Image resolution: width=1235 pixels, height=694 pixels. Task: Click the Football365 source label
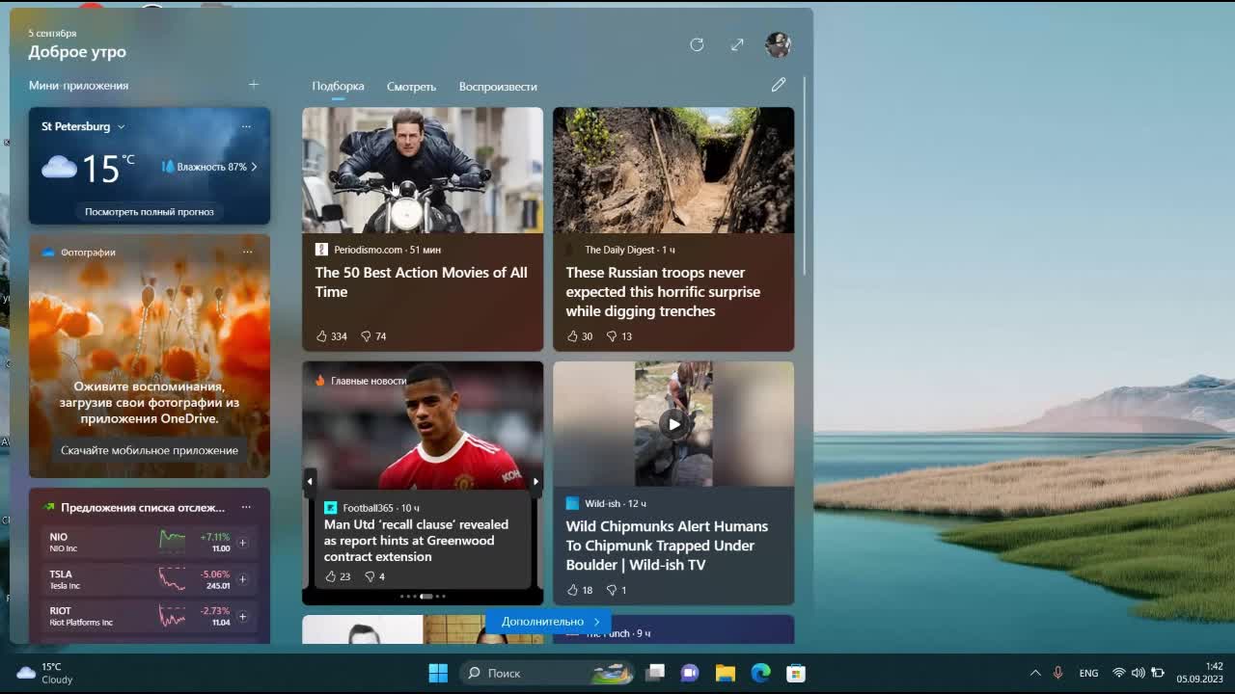point(368,508)
